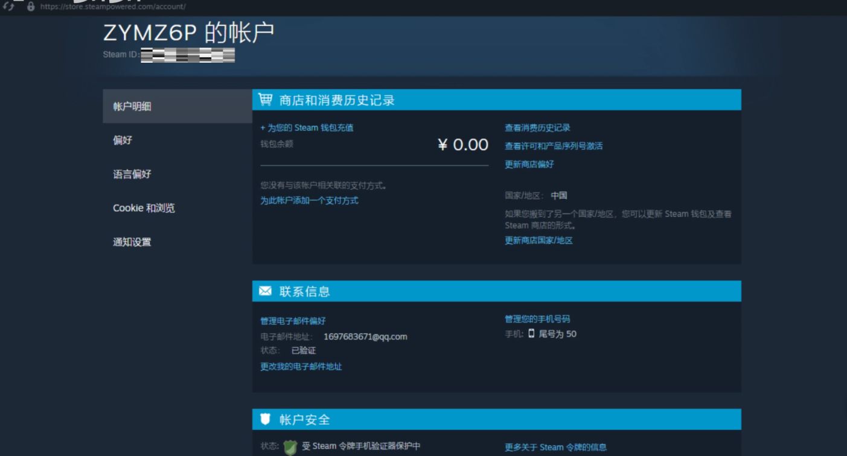Click the envelope icon on 联系信息 header
This screenshot has height=456, width=847.
tap(264, 291)
